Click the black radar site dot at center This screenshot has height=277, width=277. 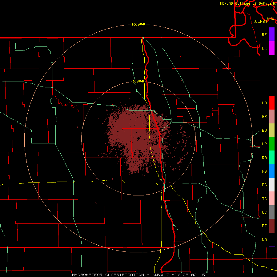138,138
